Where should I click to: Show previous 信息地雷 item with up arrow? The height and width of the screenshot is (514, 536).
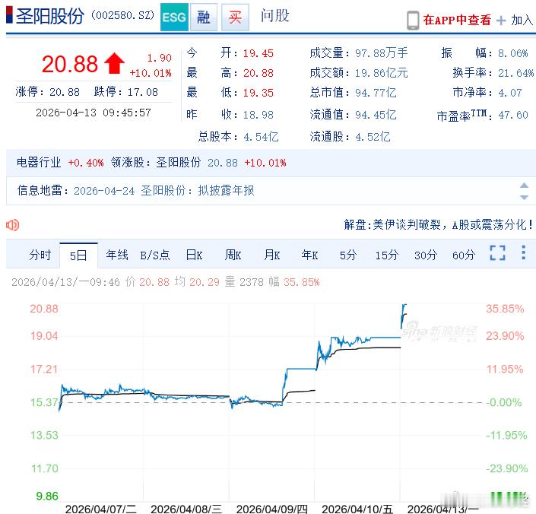click(524, 186)
